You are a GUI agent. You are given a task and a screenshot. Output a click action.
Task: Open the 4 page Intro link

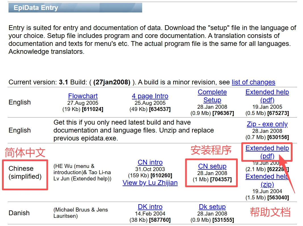point(150,96)
